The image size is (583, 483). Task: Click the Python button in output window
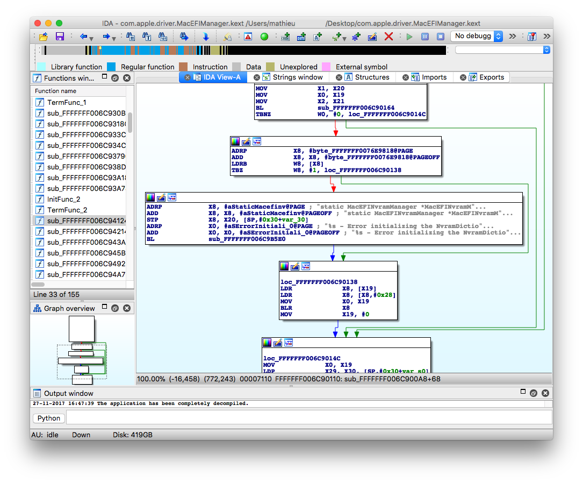49,418
